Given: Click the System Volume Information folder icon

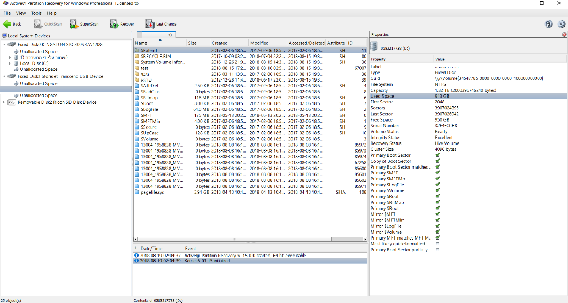Looking at the screenshot, I should (x=137, y=62).
